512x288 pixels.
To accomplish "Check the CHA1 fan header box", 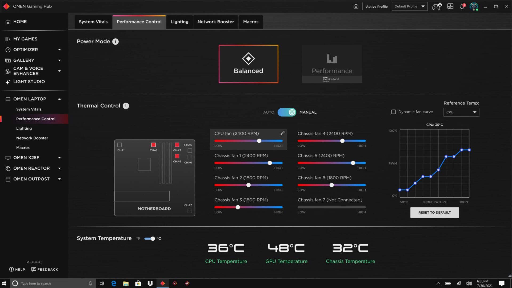I will tap(119, 145).
